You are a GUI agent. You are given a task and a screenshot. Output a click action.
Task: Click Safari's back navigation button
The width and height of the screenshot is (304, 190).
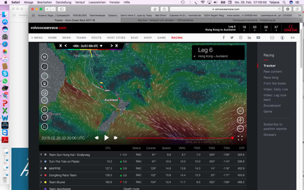point(47,9)
